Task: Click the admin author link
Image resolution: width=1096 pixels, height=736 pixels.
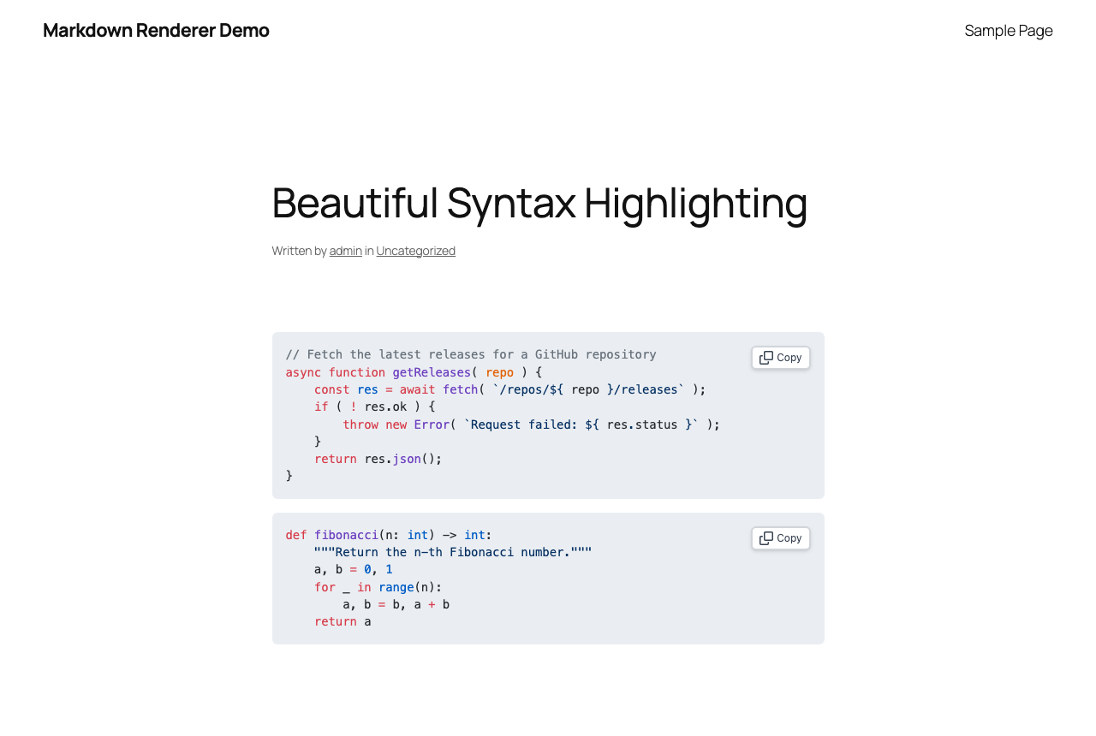Action: [346, 251]
